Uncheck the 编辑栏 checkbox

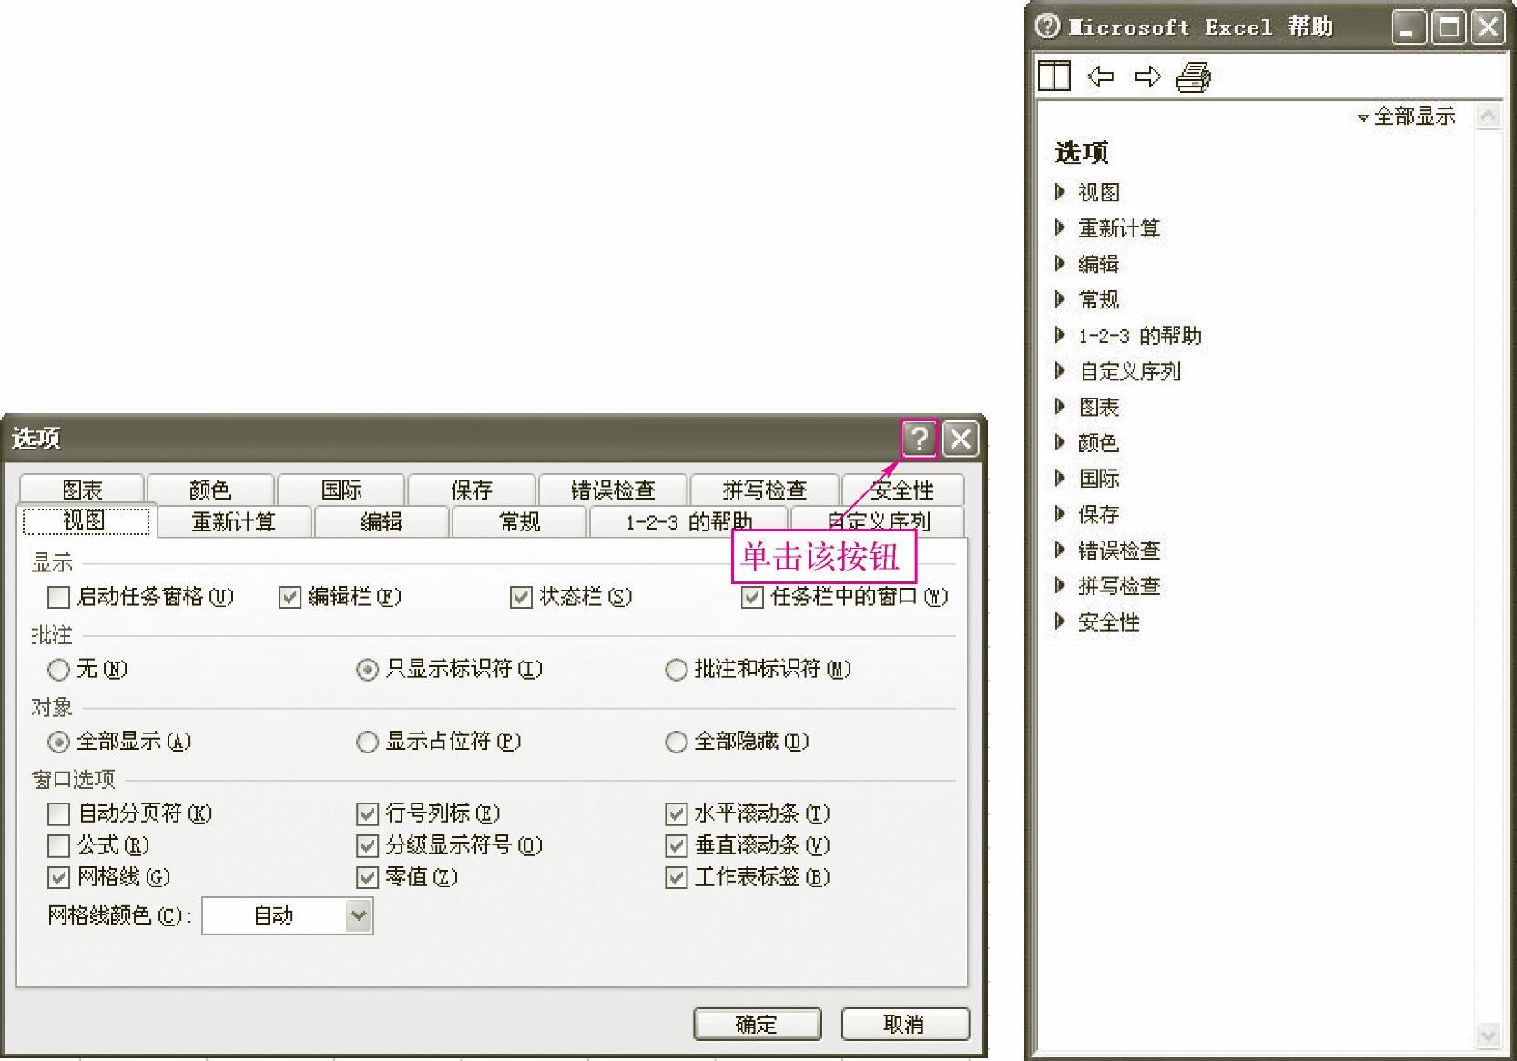(290, 597)
